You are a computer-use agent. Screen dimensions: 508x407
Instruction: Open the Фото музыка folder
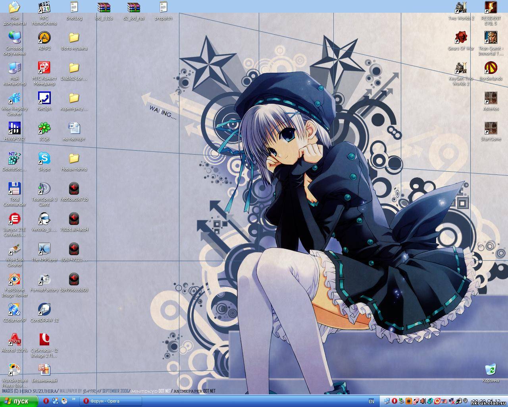click(x=74, y=38)
